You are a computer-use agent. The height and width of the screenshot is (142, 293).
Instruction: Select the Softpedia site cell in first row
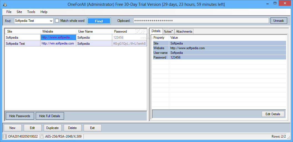point(23,38)
